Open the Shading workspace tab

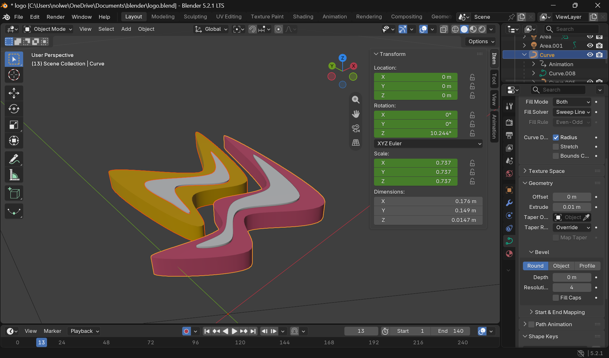point(303,17)
